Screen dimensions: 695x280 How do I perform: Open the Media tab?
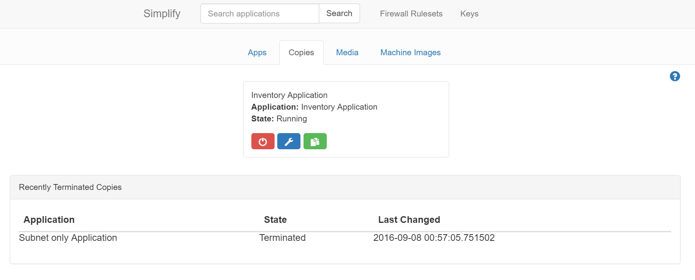point(347,52)
